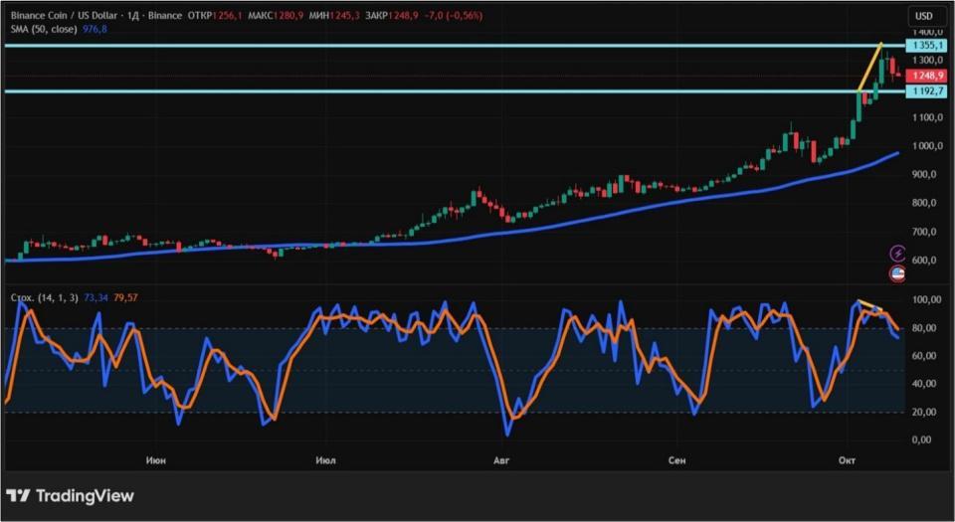The image size is (955, 522).
Task: Click the 1192,7 horizontal line price label
Action: [x=926, y=91]
